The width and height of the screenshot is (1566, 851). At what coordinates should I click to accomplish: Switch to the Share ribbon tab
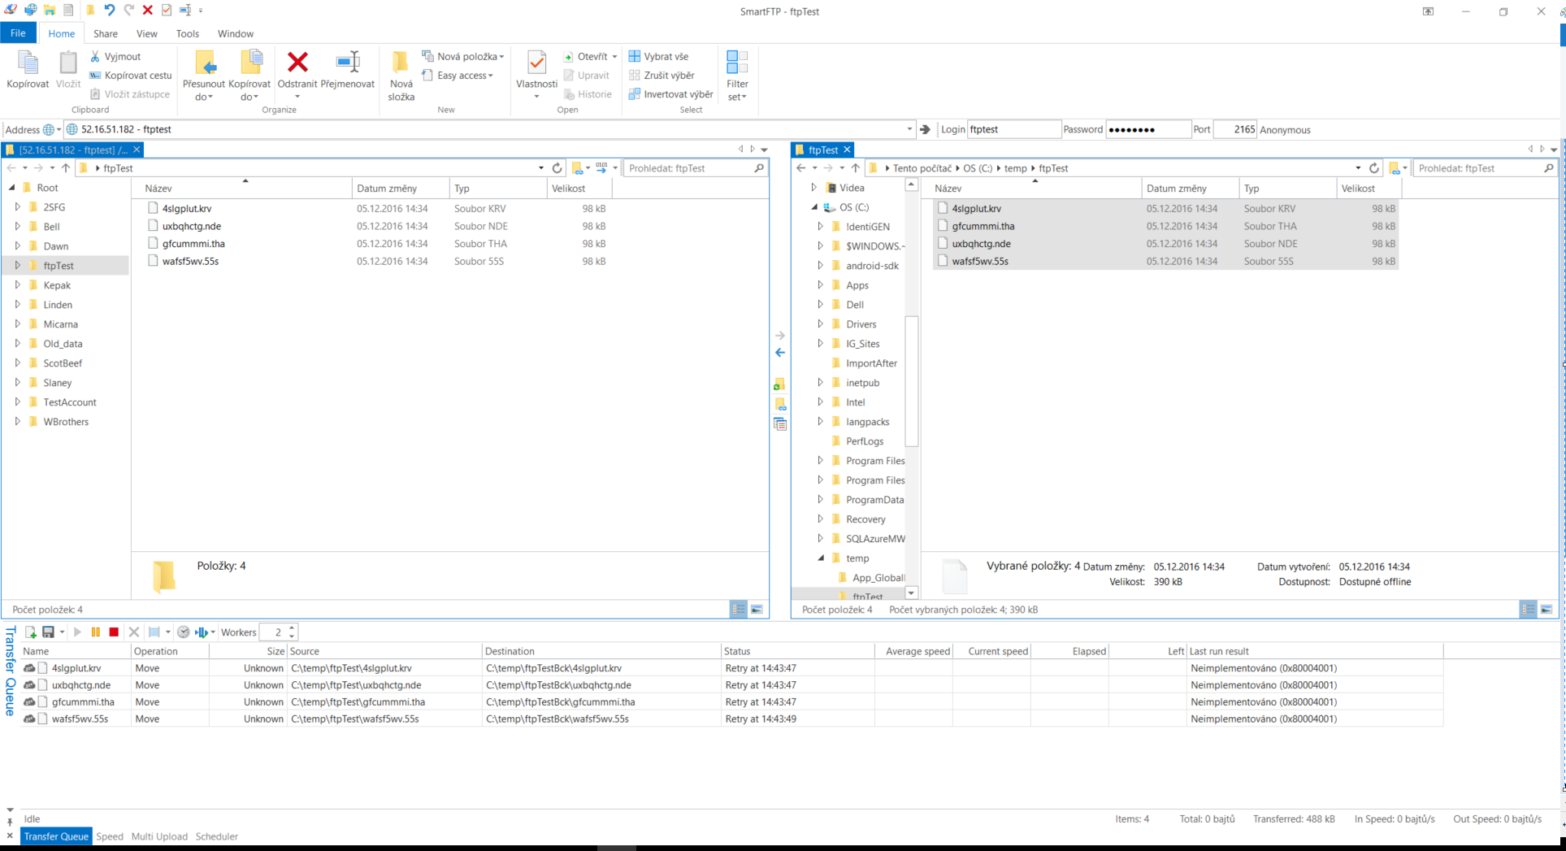(x=105, y=34)
